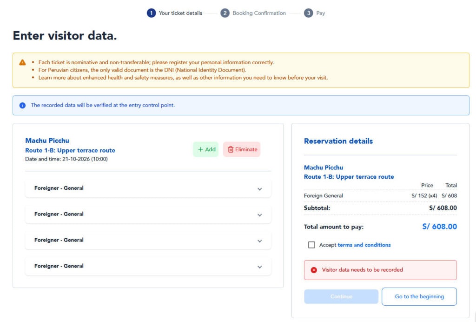Click the red error circle icon
This screenshot has width=476, height=322.
point(314,270)
